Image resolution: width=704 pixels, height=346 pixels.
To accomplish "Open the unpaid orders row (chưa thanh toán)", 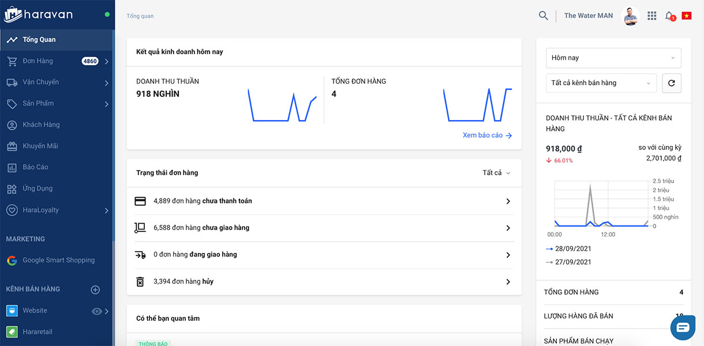I will click(323, 201).
